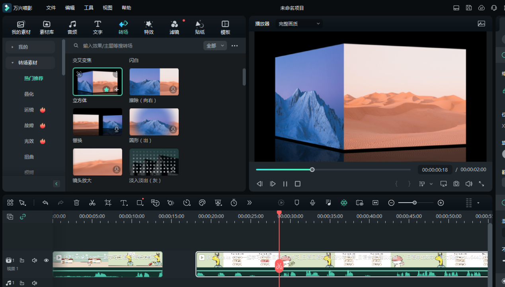Click the marker shield icon in timeline toolbar
This screenshot has width=505, height=287.
click(296, 203)
